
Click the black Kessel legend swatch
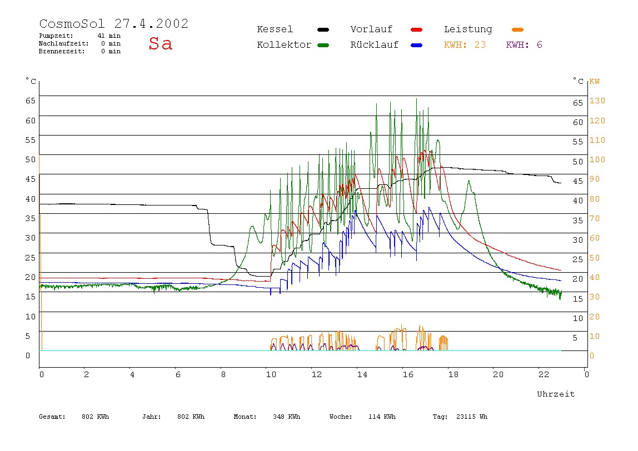323,29
